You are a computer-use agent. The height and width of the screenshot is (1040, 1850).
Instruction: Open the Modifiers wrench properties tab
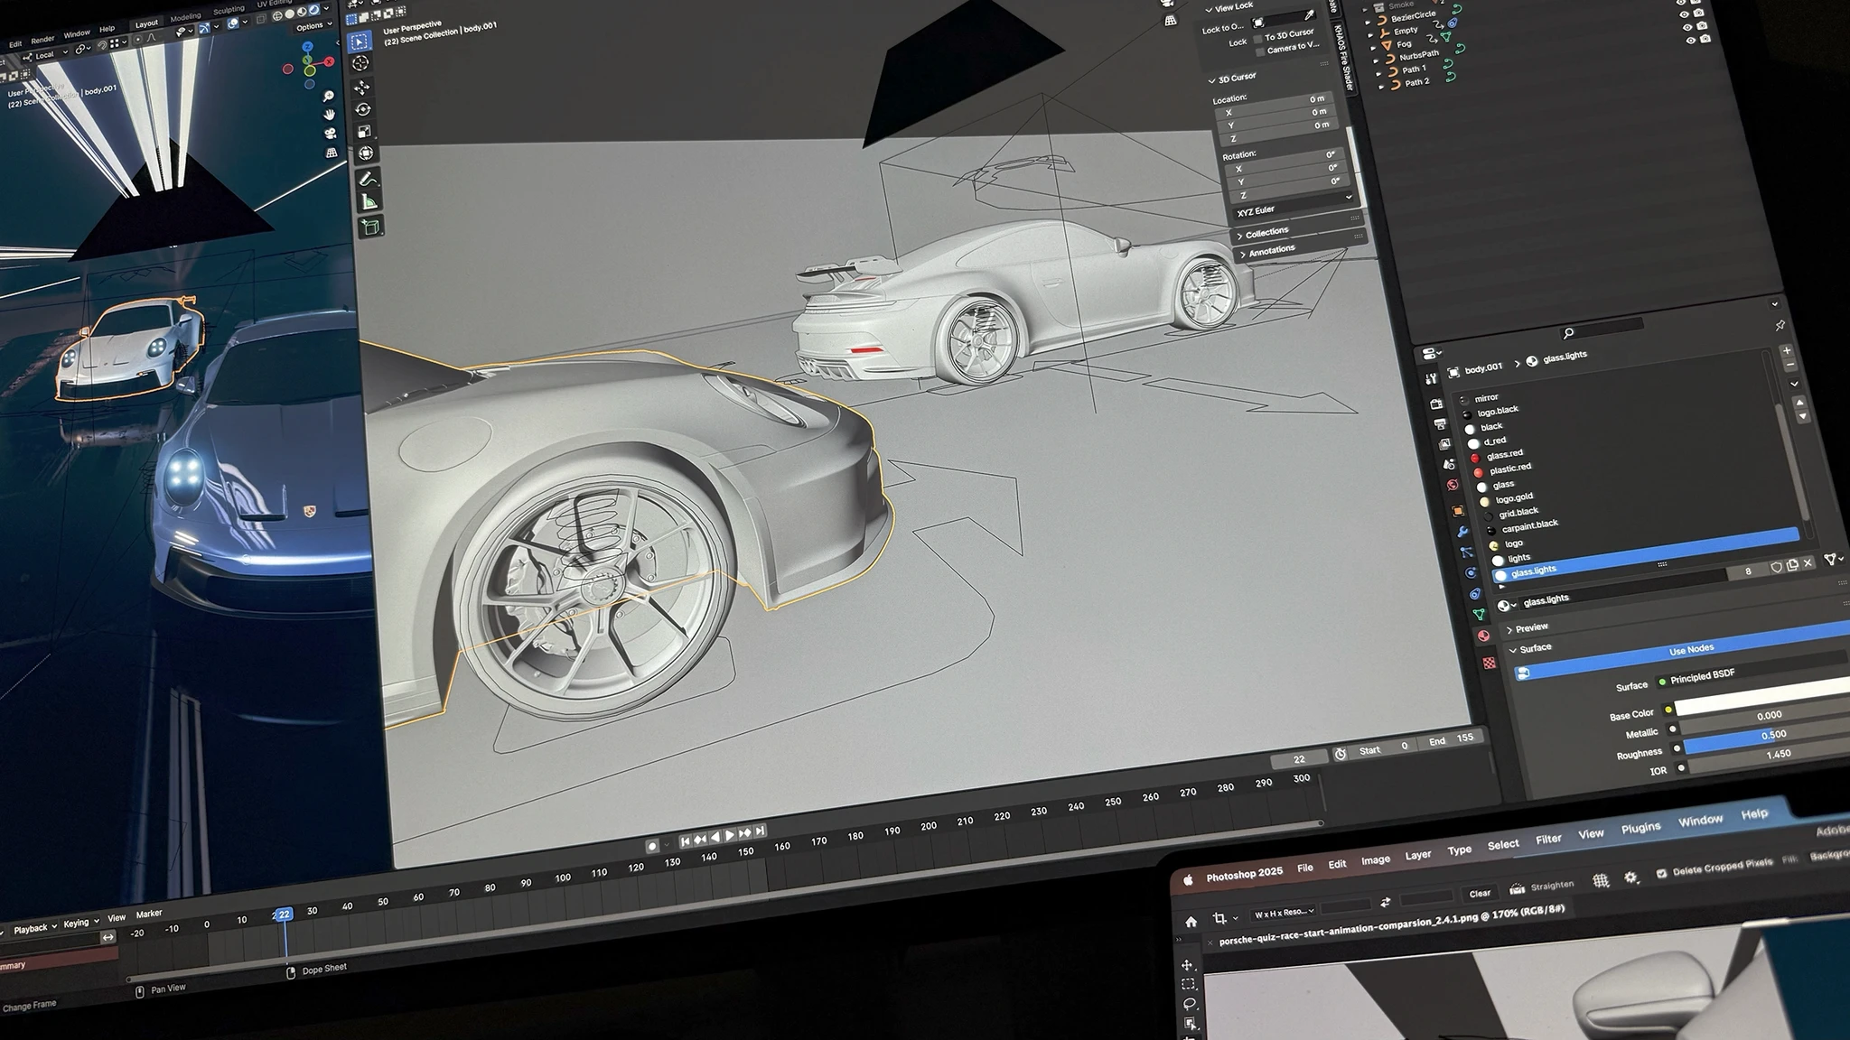click(1462, 532)
